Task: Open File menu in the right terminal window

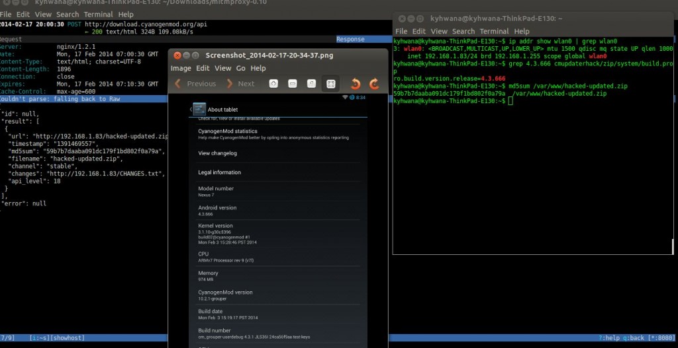Action: (x=401, y=31)
